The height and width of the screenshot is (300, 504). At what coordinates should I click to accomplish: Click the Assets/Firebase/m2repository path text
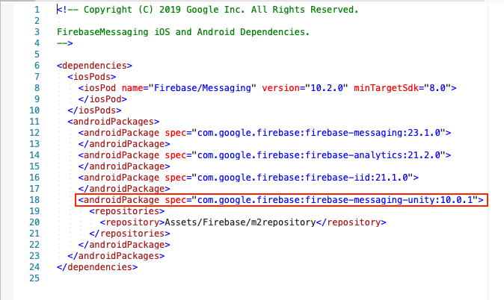(x=240, y=222)
